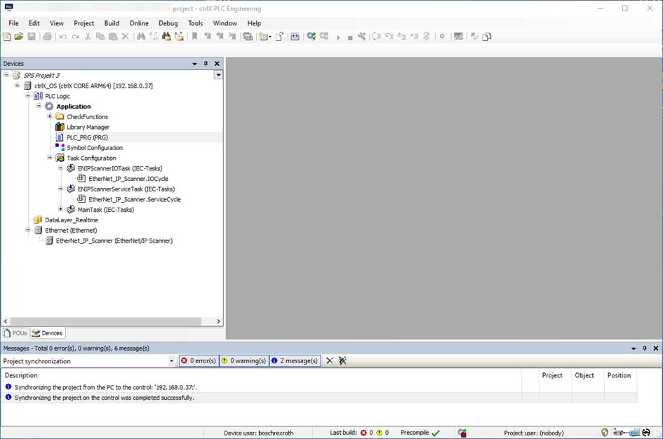Image resolution: width=663 pixels, height=439 pixels.
Task: Click the Print toolbar icon
Action: [x=47, y=36]
